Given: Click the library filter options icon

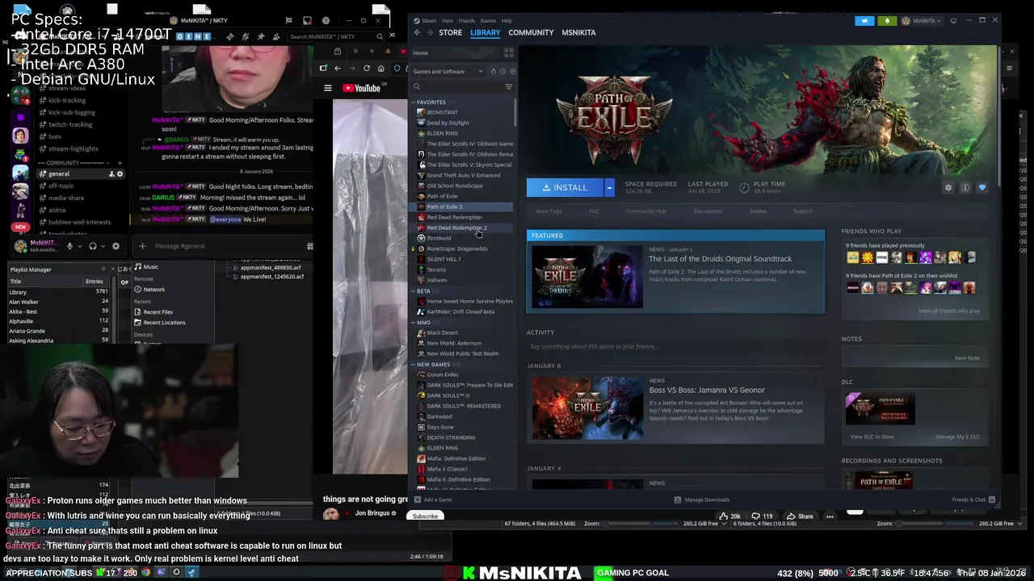Looking at the screenshot, I should [x=509, y=86].
